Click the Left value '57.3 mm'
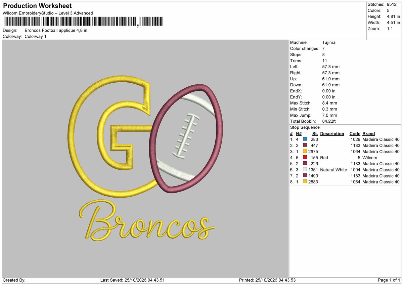403x285 pixels. (x=331, y=67)
